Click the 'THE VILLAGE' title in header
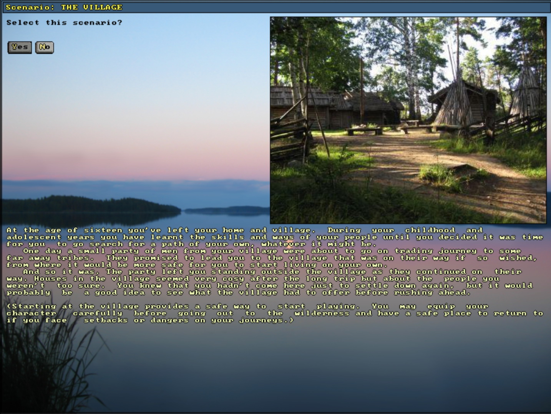 point(91,7)
